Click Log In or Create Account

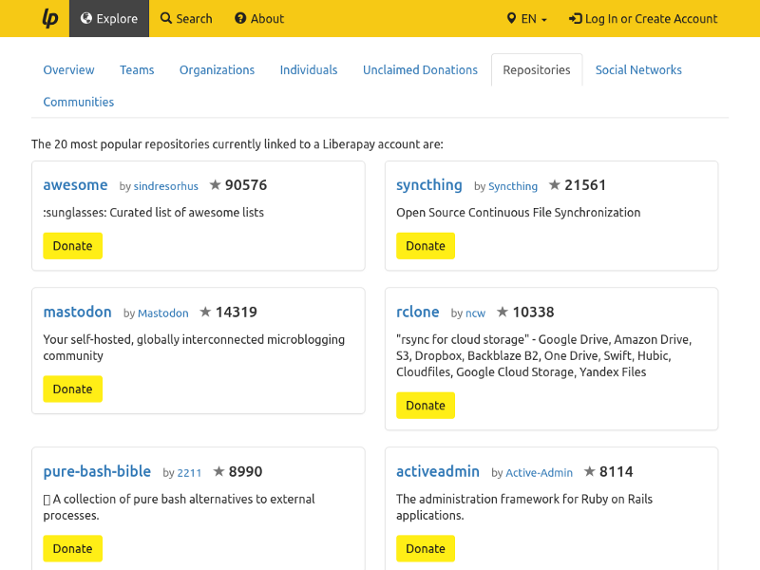[x=643, y=18]
